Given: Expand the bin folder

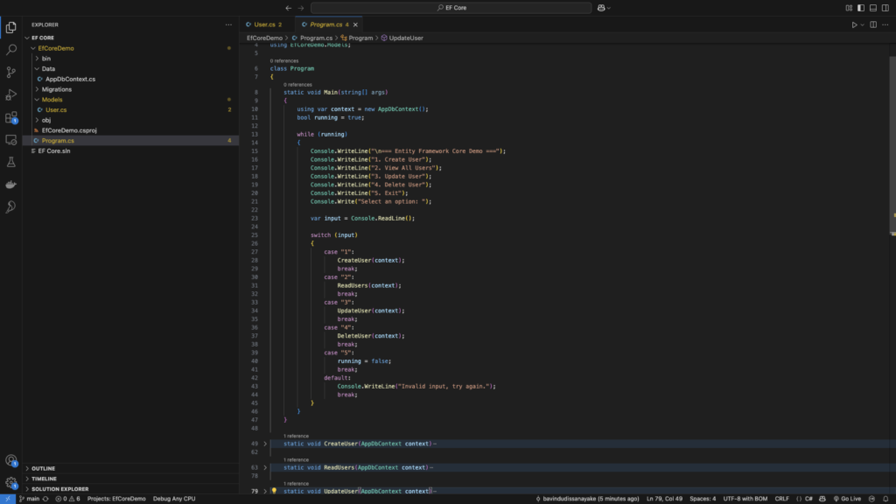Looking at the screenshot, I should point(37,59).
